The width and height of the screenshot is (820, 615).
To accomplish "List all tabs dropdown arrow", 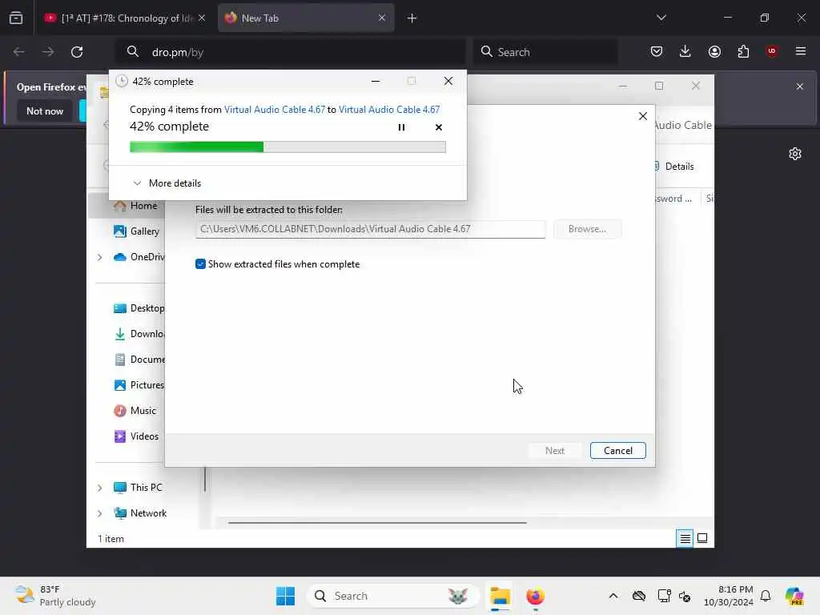I will 661,18.
